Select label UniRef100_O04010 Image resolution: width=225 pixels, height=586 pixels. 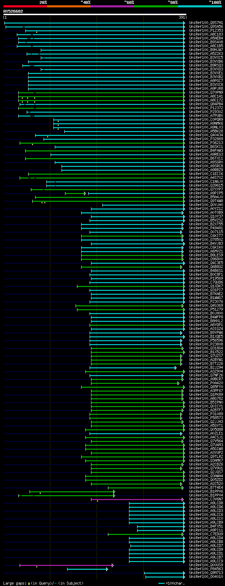[206, 576]
